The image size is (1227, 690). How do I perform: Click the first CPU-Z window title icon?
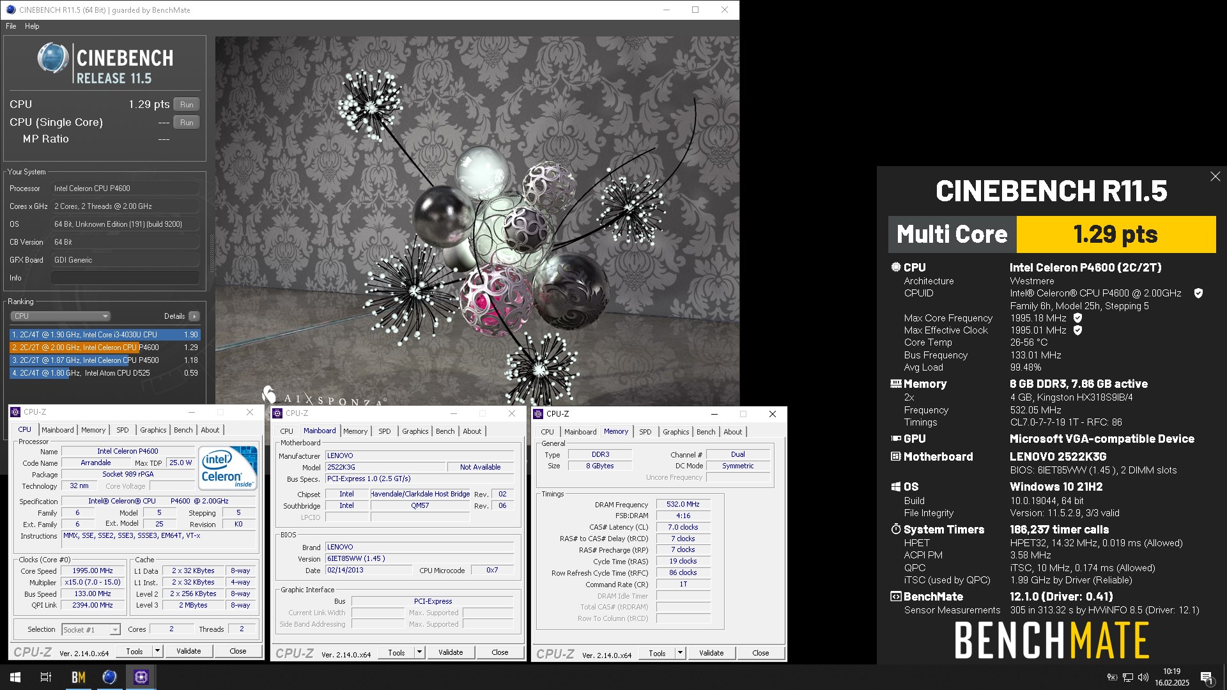[16, 412]
